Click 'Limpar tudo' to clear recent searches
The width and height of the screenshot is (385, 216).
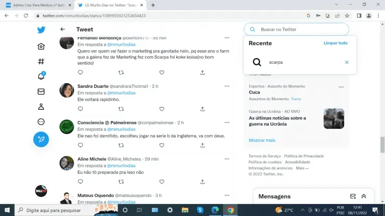coord(336,43)
